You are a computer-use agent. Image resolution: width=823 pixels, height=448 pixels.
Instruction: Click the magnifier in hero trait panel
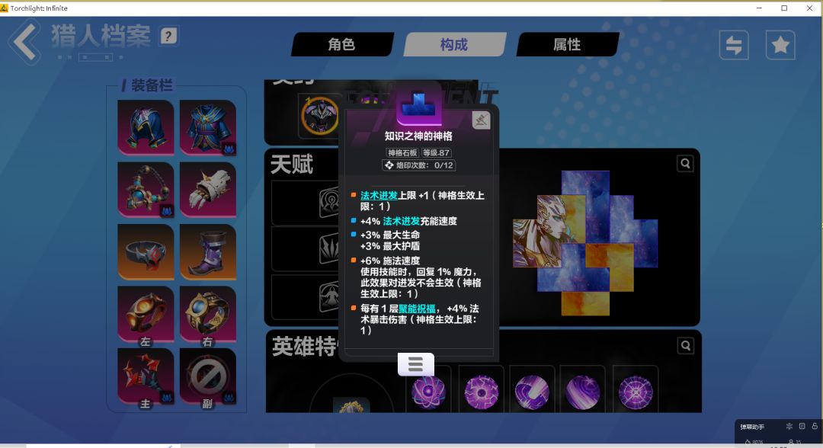686,346
